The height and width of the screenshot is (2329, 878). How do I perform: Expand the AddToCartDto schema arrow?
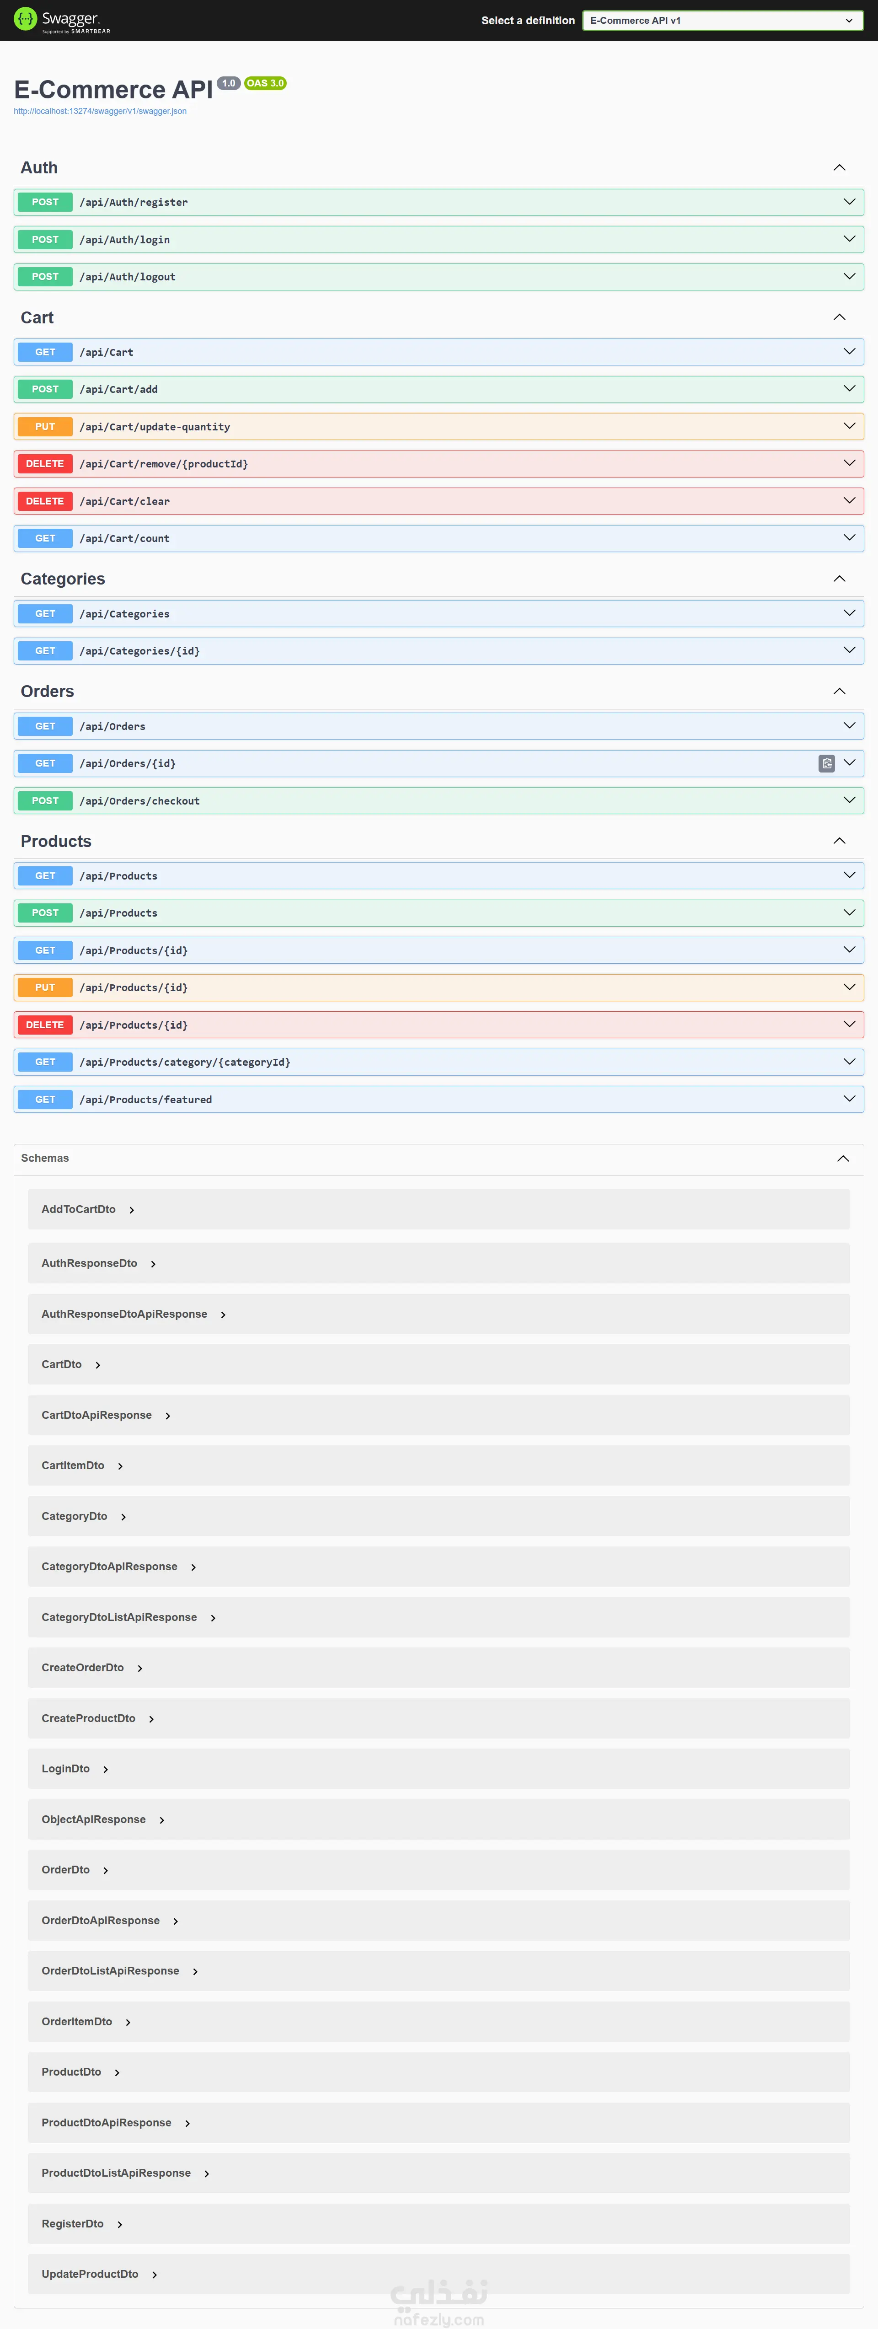click(x=132, y=1211)
